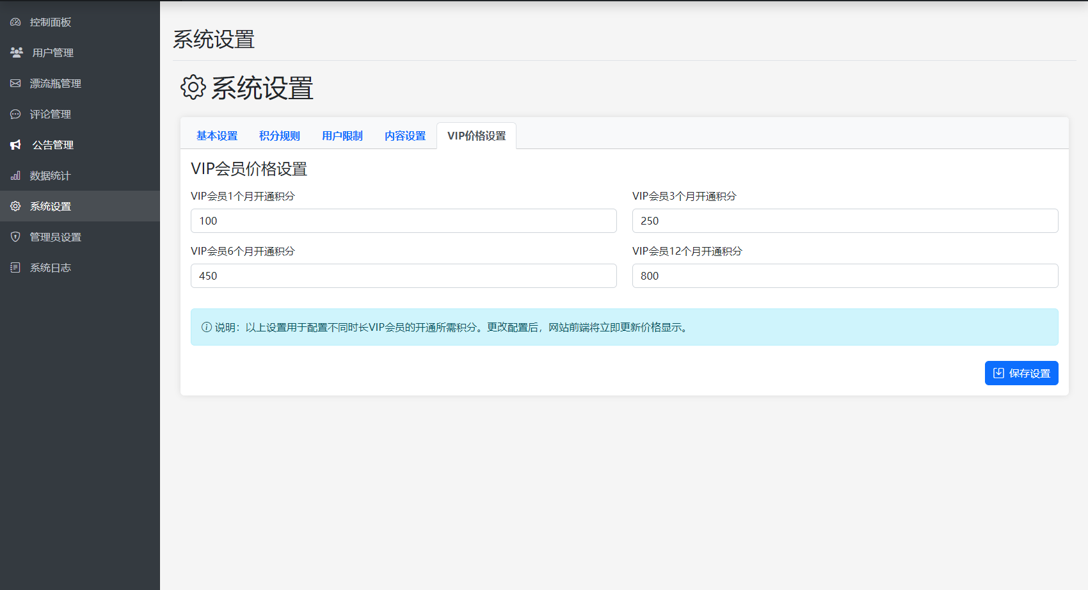
Task: Open 数据统计 via the bar chart icon
Action: pyautogui.click(x=15, y=175)
